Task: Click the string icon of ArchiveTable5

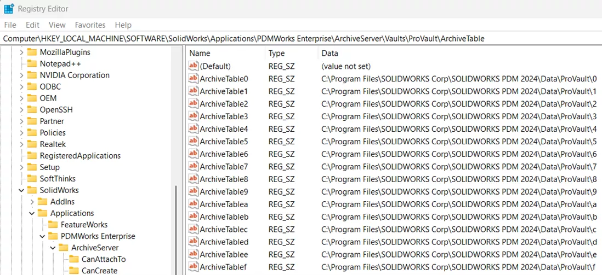Action: click(194, 142)
